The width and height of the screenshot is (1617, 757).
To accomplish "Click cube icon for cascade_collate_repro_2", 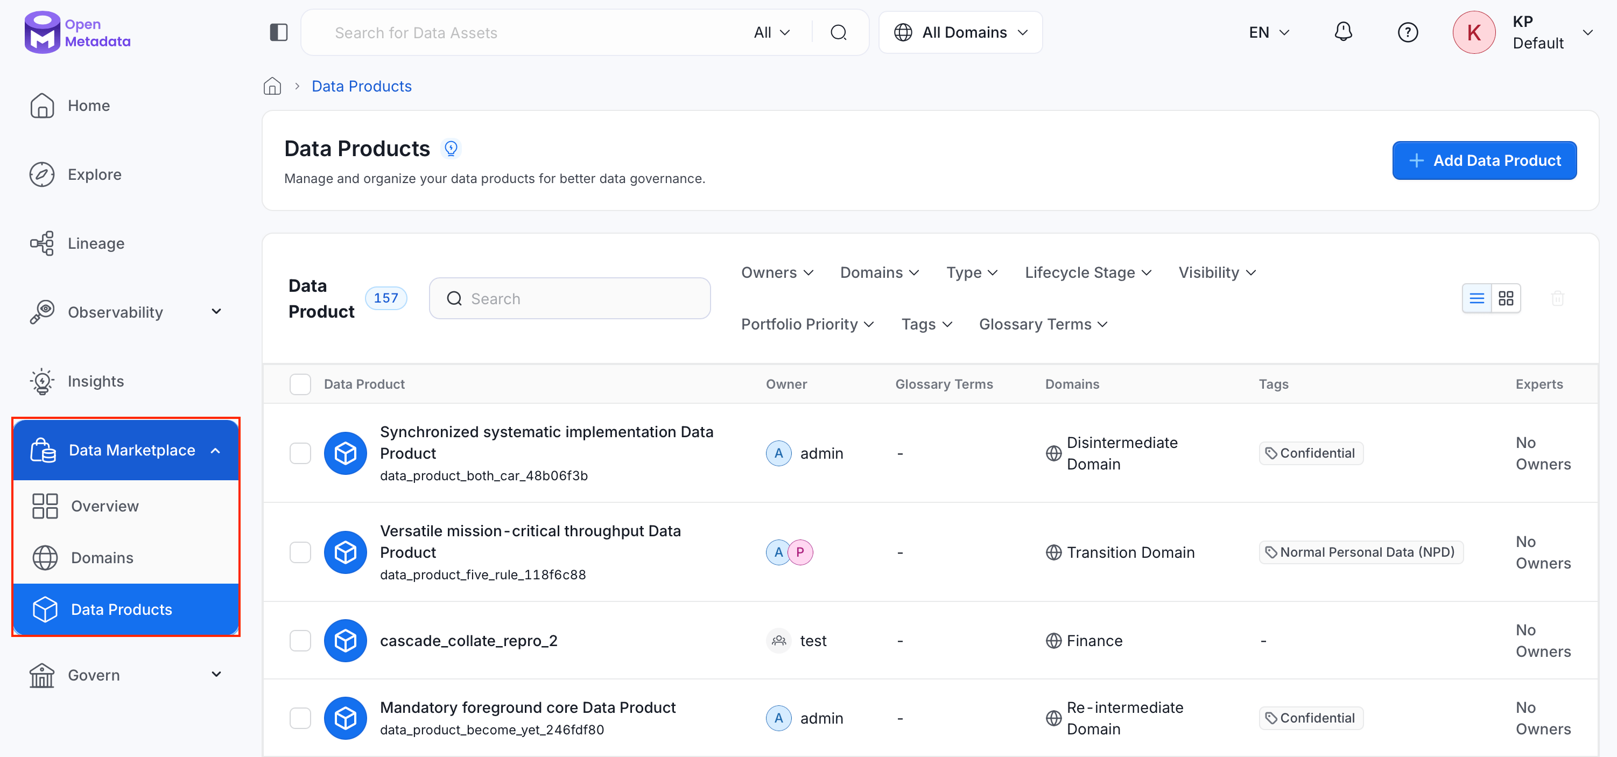I will pyautogui.click(x=345, y=641).
